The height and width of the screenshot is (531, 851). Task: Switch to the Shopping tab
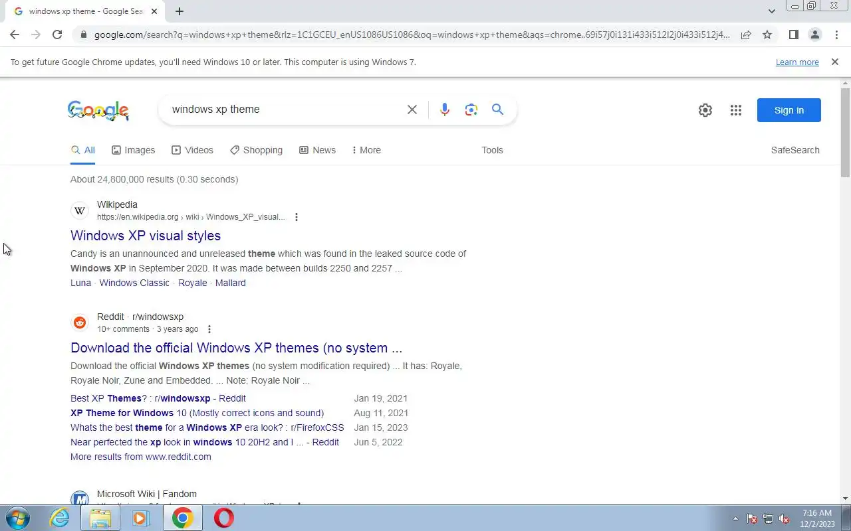256,150
